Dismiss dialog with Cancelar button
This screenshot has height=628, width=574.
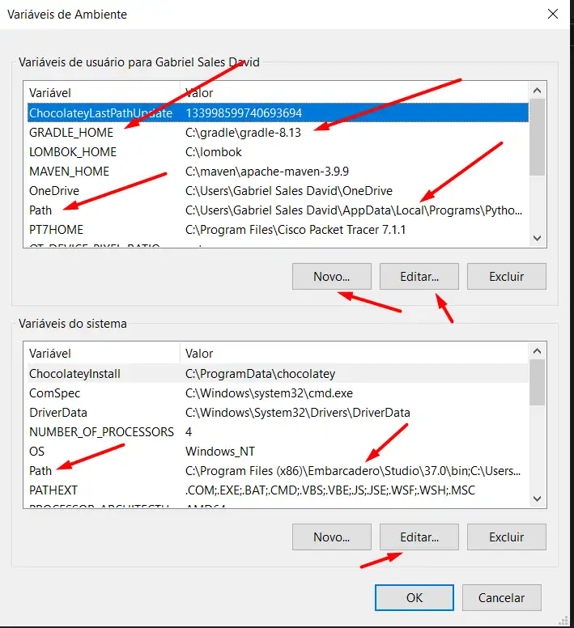(x=501, y=598)
